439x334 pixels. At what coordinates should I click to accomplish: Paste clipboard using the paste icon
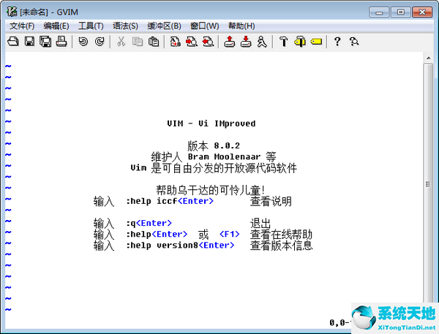pyautogui.click(x=154, y=42)
